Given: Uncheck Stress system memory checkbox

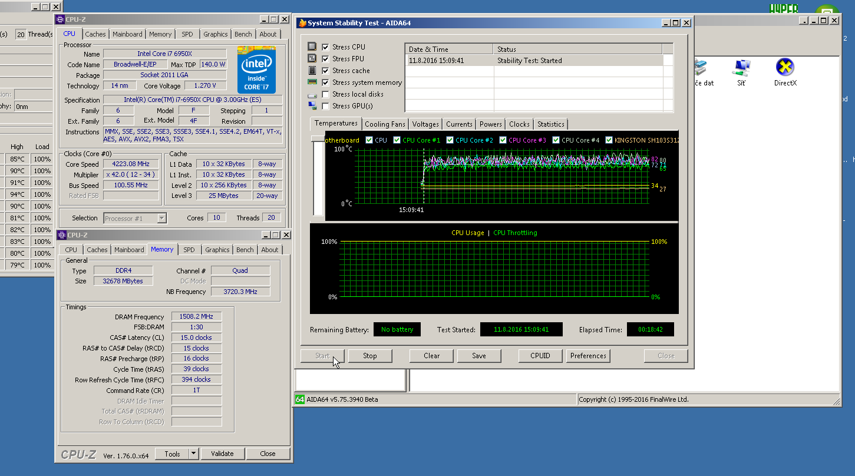Looking at the screenshot, I should point(325,82).
